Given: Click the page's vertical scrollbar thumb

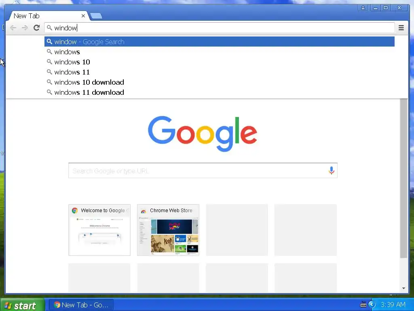Looking at the screenshot, I should tap(403, 178).
